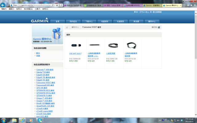Open the 檢視(V) menu
The height and width of the screenshot is (123, 197).
click(19, 9)
